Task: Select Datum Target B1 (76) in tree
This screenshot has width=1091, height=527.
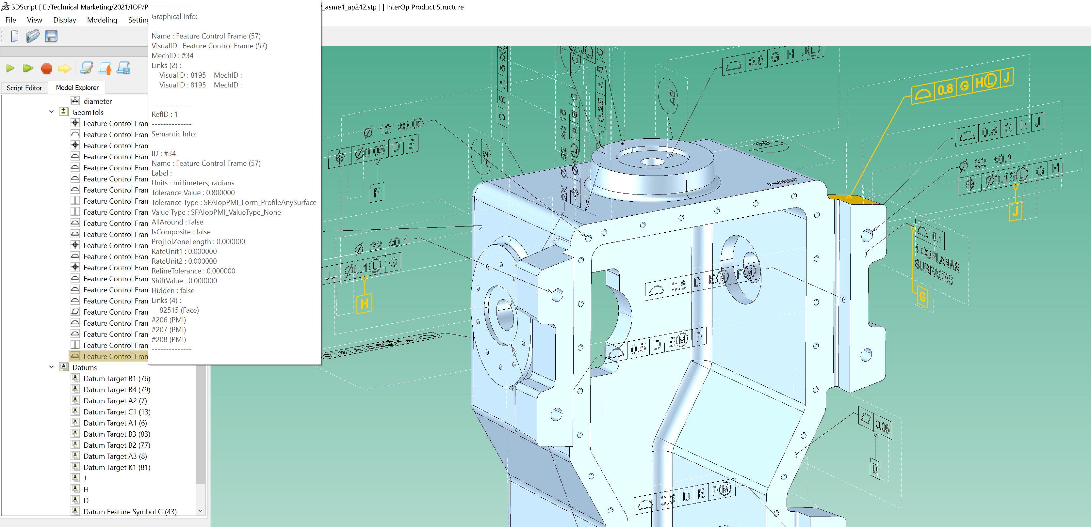Action: click(117, 379)
